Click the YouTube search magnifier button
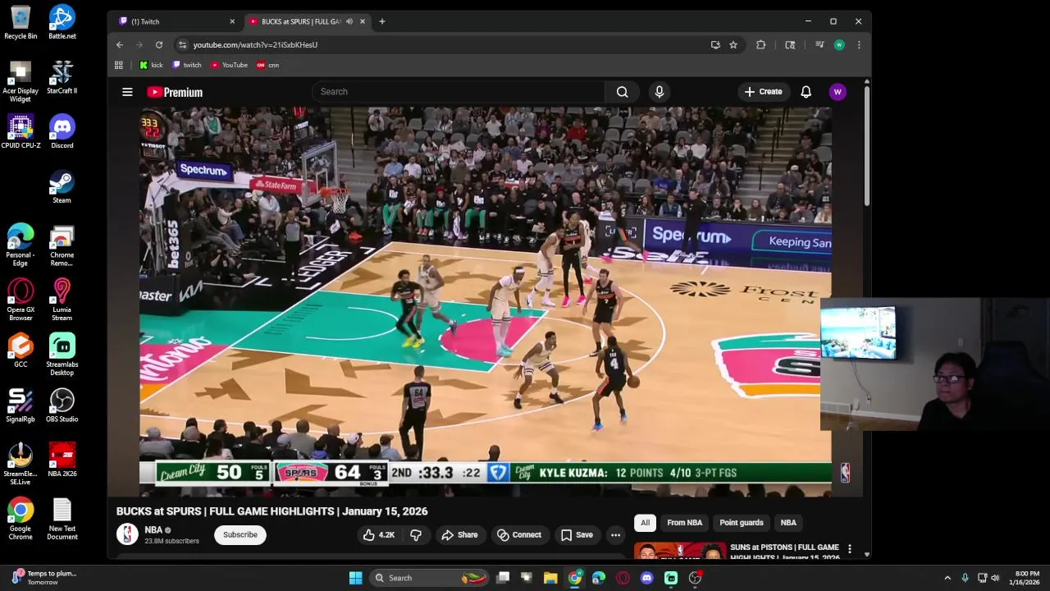Image resolution: width=1050 pixels, height=591 pixels. tap(622, 92)
